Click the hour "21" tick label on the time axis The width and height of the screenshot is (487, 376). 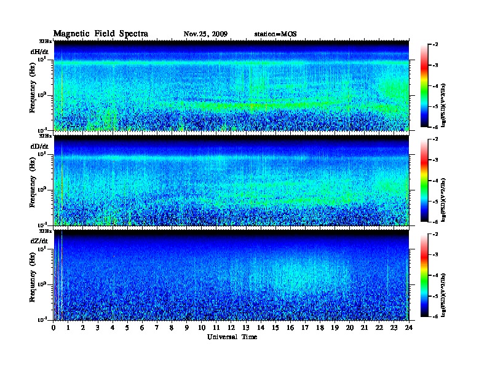[364, 327]
